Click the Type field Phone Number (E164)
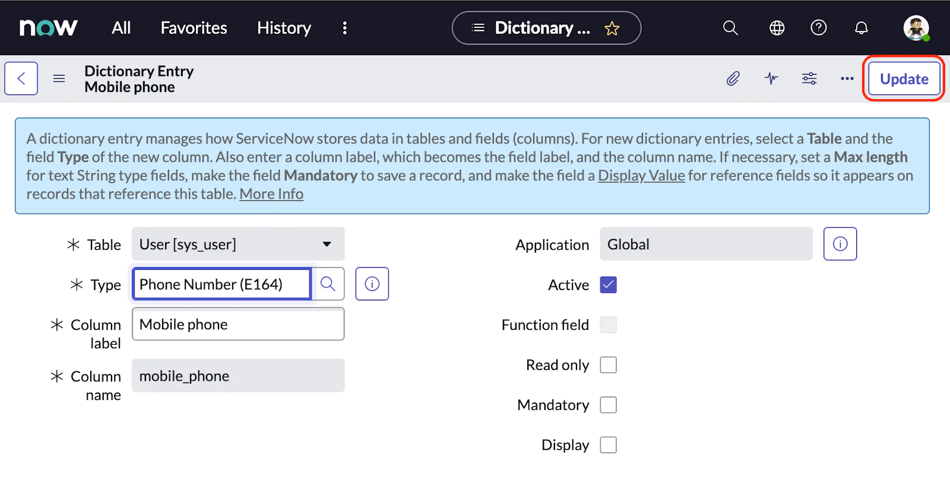950x477 pixels. (x=221, y=284)
